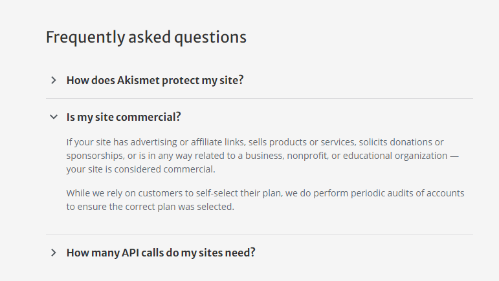Click the paragraph starting 'While we rely on customers'
Screen dimensions: 499x281
265,200
